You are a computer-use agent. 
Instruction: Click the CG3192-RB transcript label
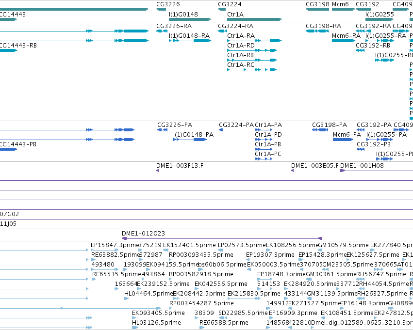click(373, 45)
